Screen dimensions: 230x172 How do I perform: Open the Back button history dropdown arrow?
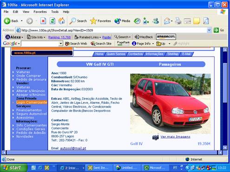click(21, 21)
